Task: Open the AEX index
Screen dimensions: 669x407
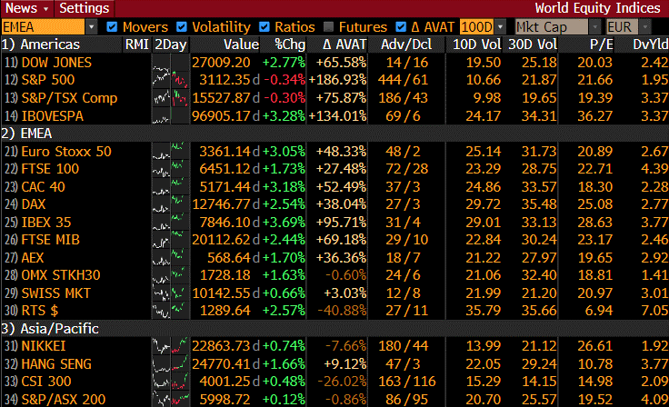Action: pos(33,258)
